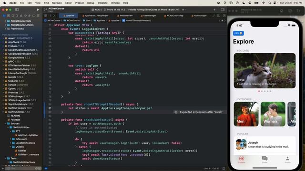Screen dimensions: 305x171
Task: Expand the AIChatCourseUITests folder
Action: (5, 25)
